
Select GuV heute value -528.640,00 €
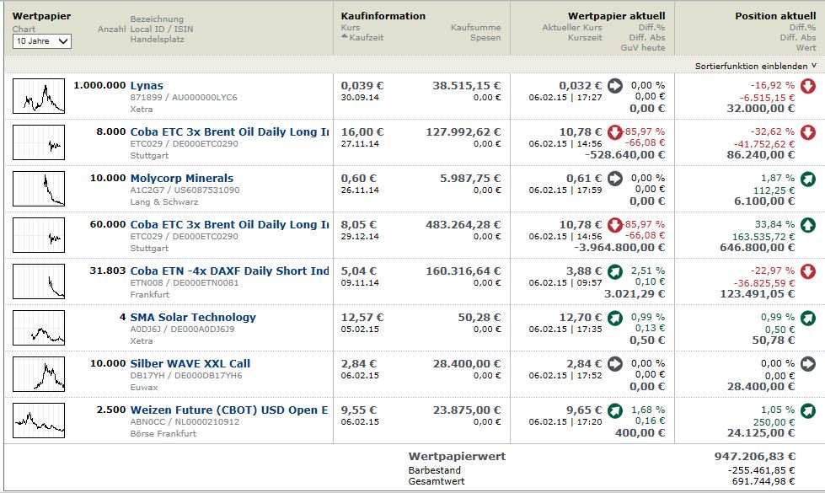(x=625, y=155)
